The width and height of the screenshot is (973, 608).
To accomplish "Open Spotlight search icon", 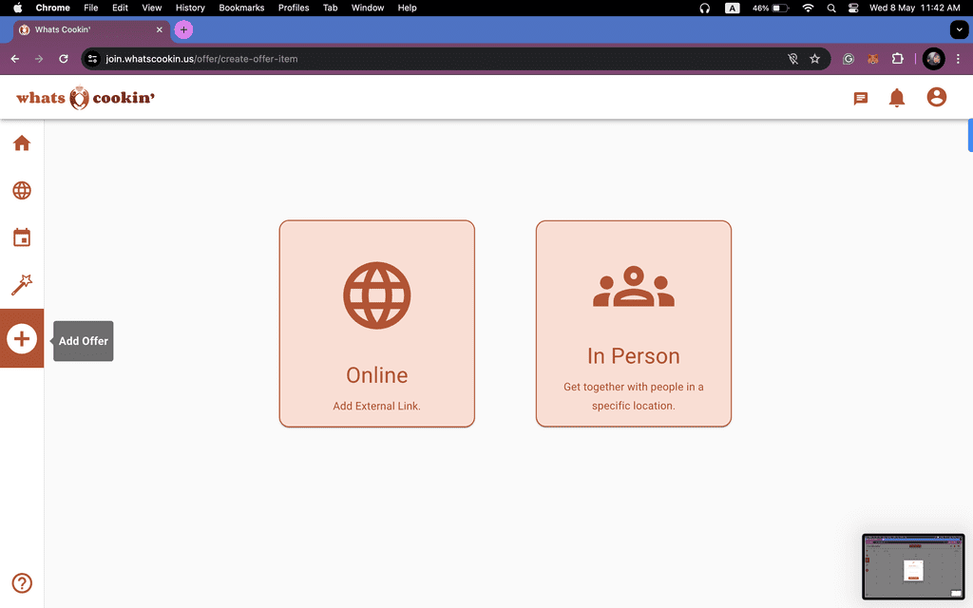I will [x=831, y=8].
